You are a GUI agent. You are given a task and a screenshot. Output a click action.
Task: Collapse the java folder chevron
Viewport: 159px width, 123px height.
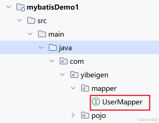[x=41, y=47]
